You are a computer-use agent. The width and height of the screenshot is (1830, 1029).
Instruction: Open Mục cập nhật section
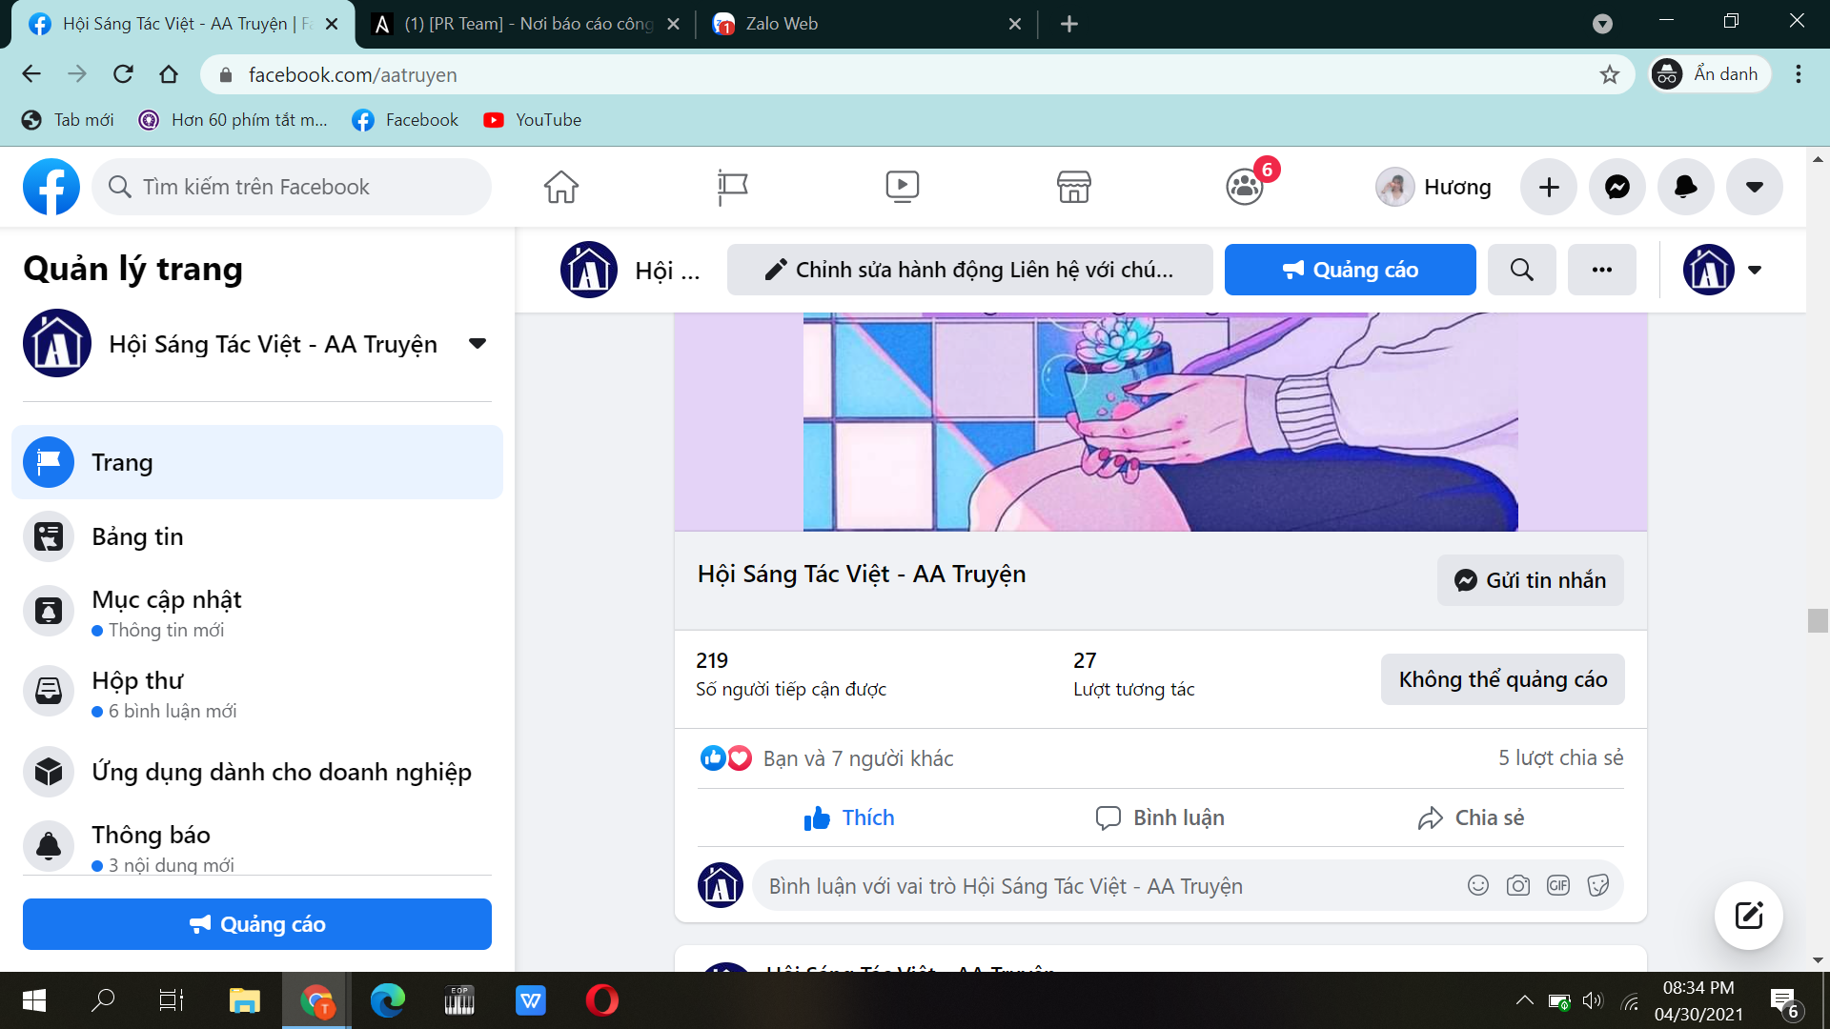(x=257, y=613)
